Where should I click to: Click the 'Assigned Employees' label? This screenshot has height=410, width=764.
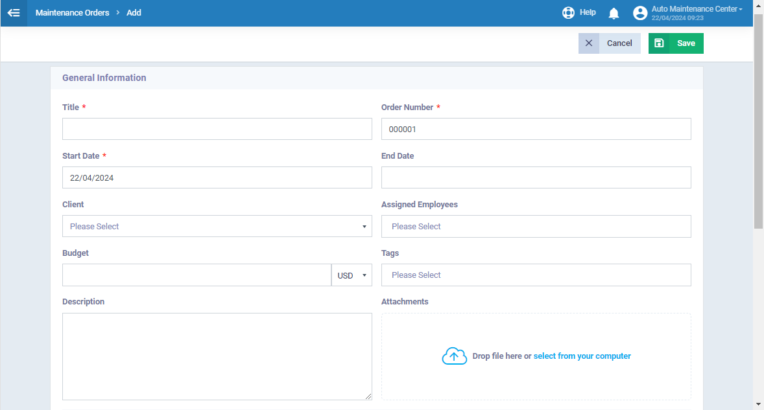[420, 204]
